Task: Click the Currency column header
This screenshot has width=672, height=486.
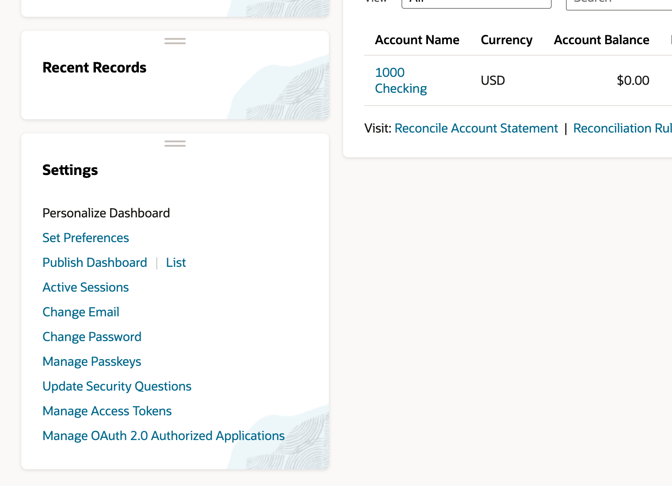Action: (x=506, y=40)
